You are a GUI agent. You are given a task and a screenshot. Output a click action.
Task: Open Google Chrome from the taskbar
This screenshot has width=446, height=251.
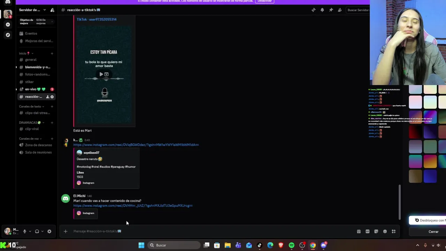tap(313, 245)
